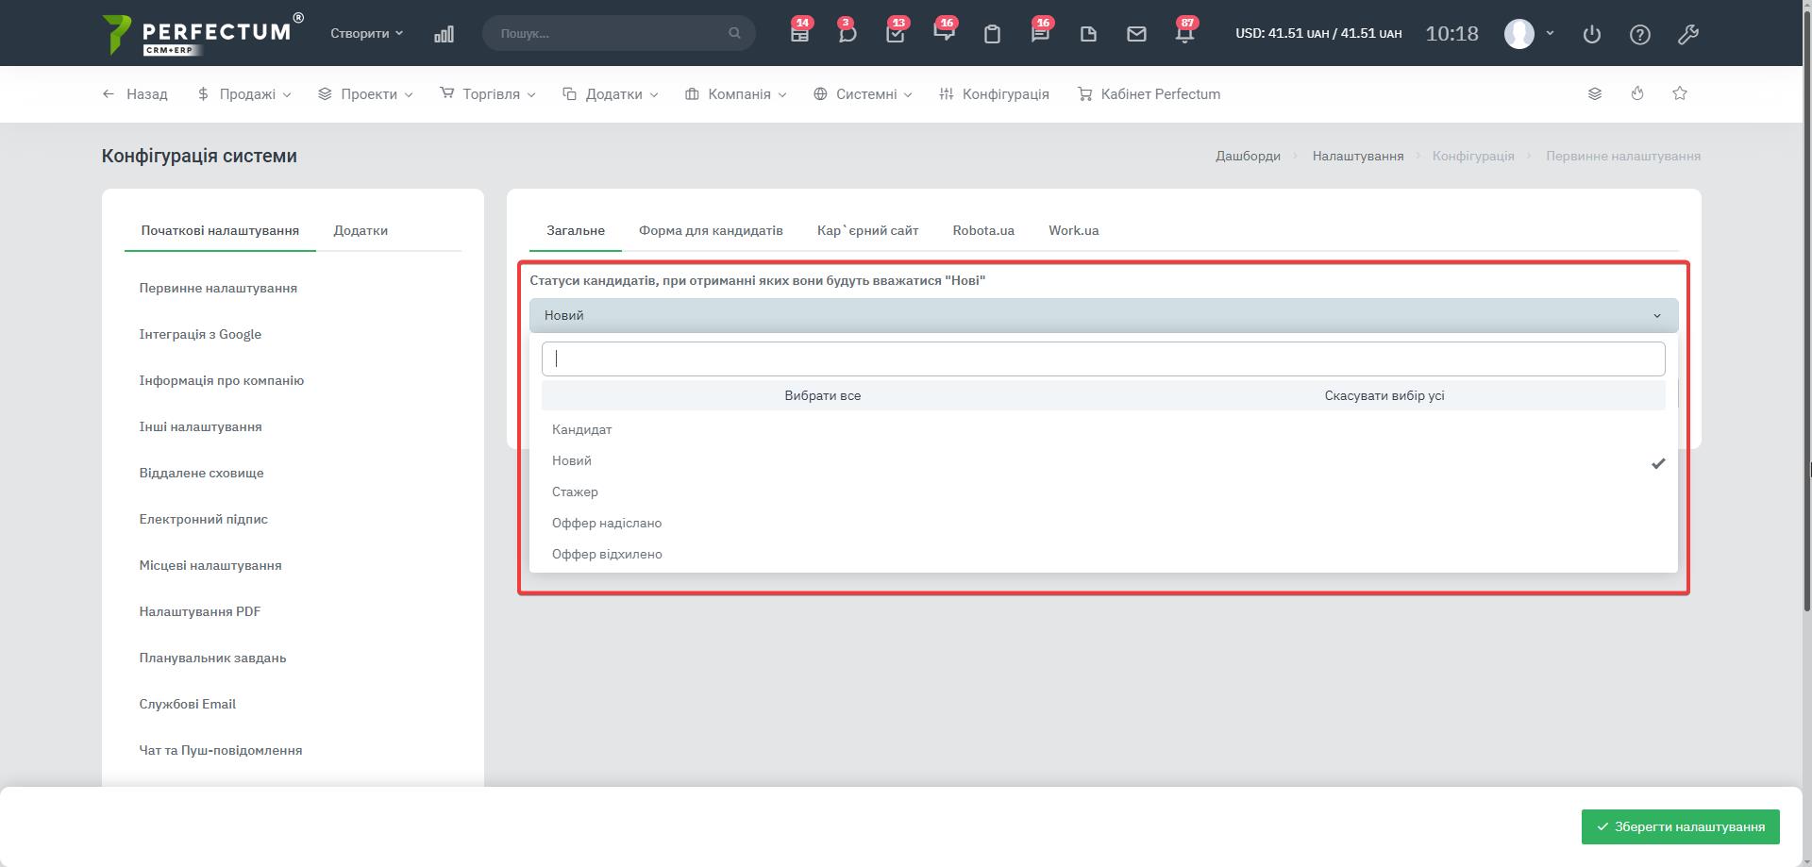Image resolution: width=1812 pixels, height=867 pixels.
Task: Click Зберегти налаштування button
Action: pos(1680,826)
